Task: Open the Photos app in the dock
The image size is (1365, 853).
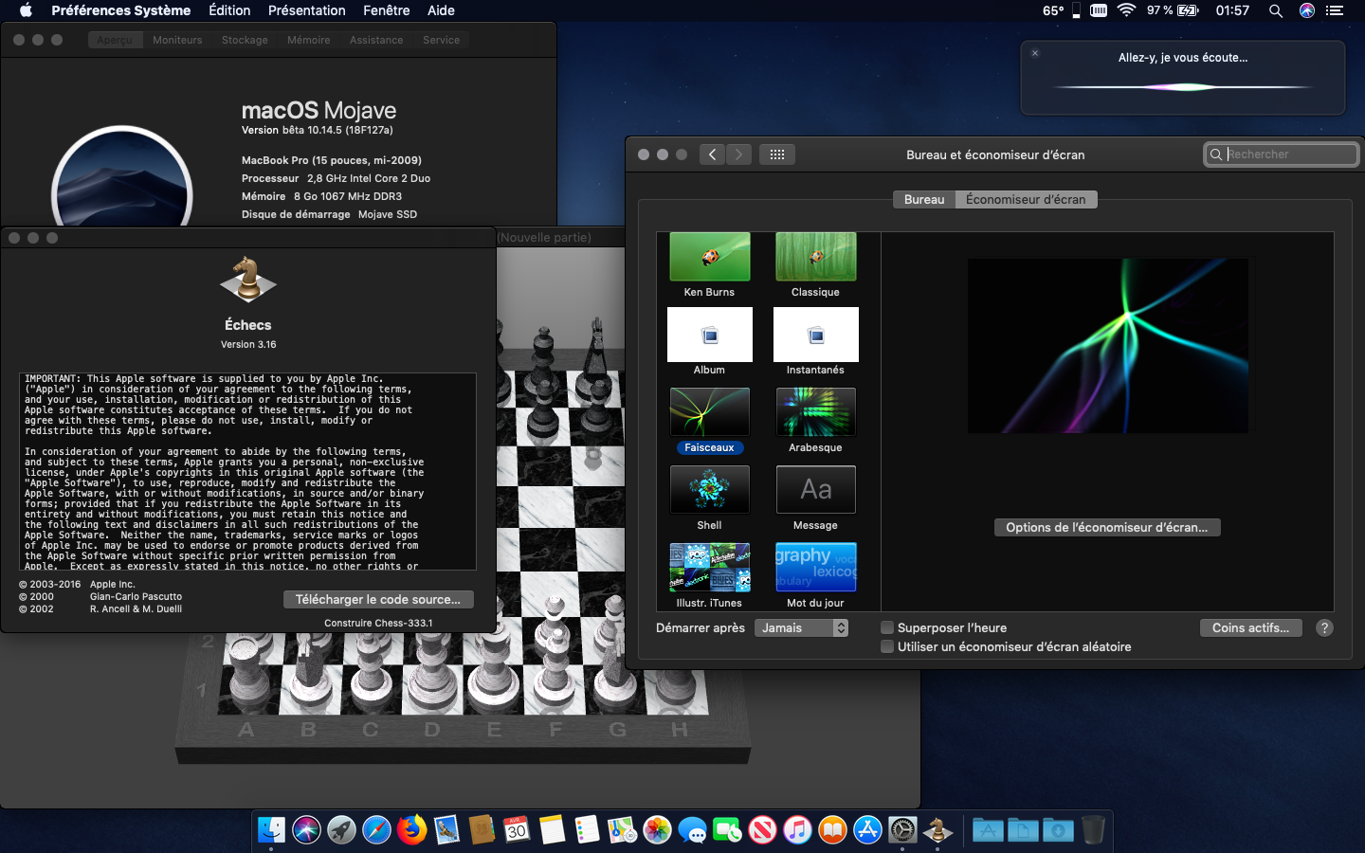Action: click(657, 830)
